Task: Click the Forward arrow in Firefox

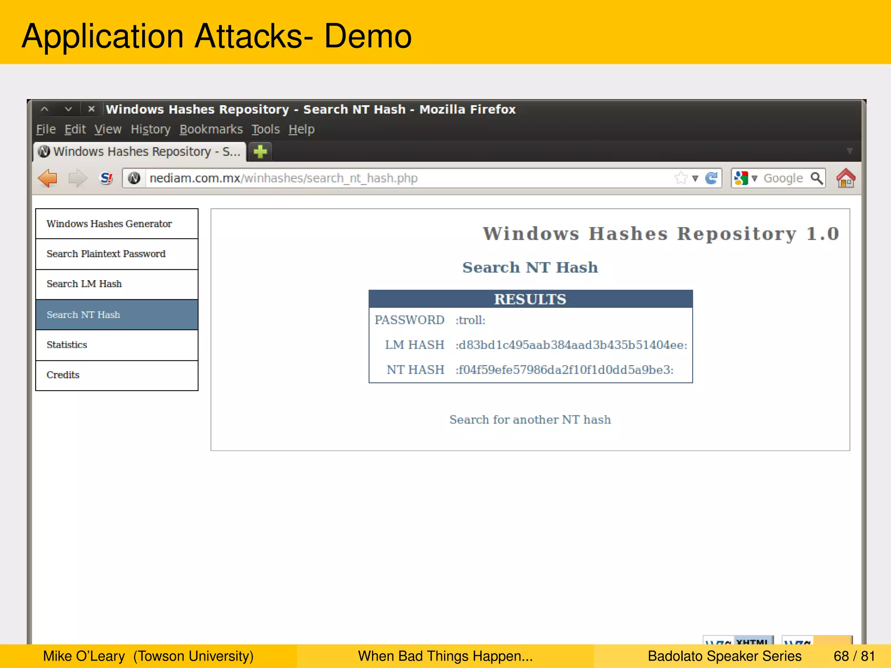Action: (x=78, y=178)
